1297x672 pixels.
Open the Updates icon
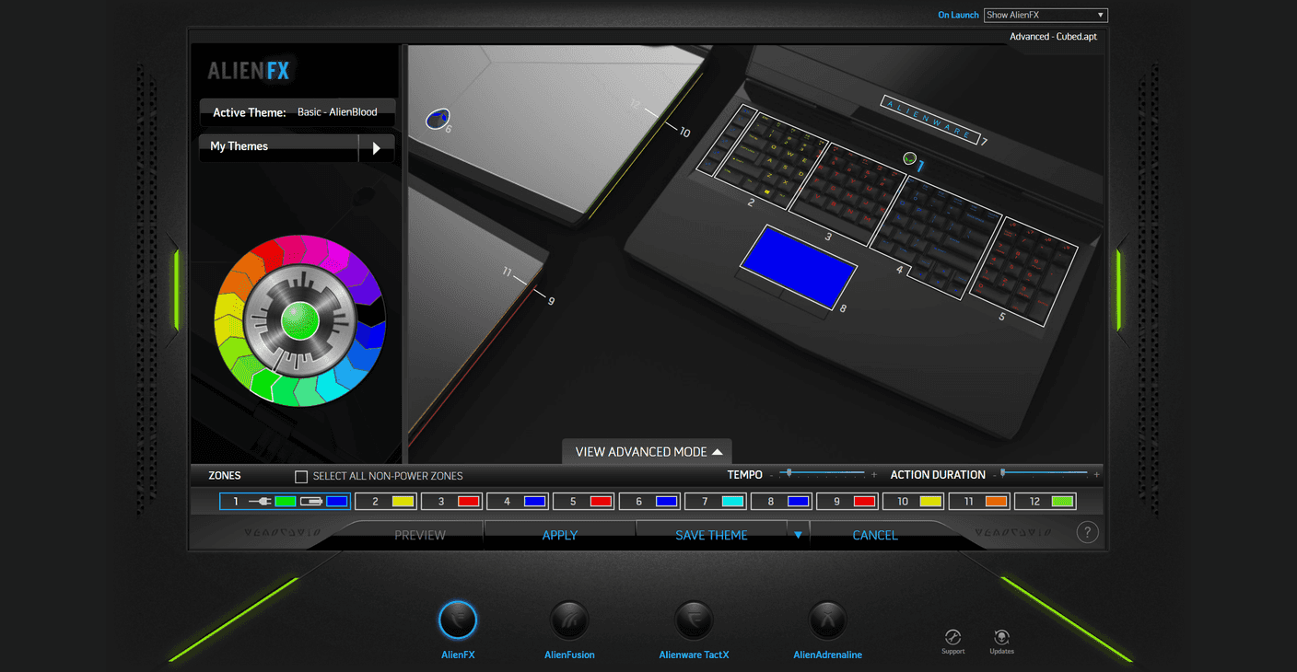[1001, 637]
